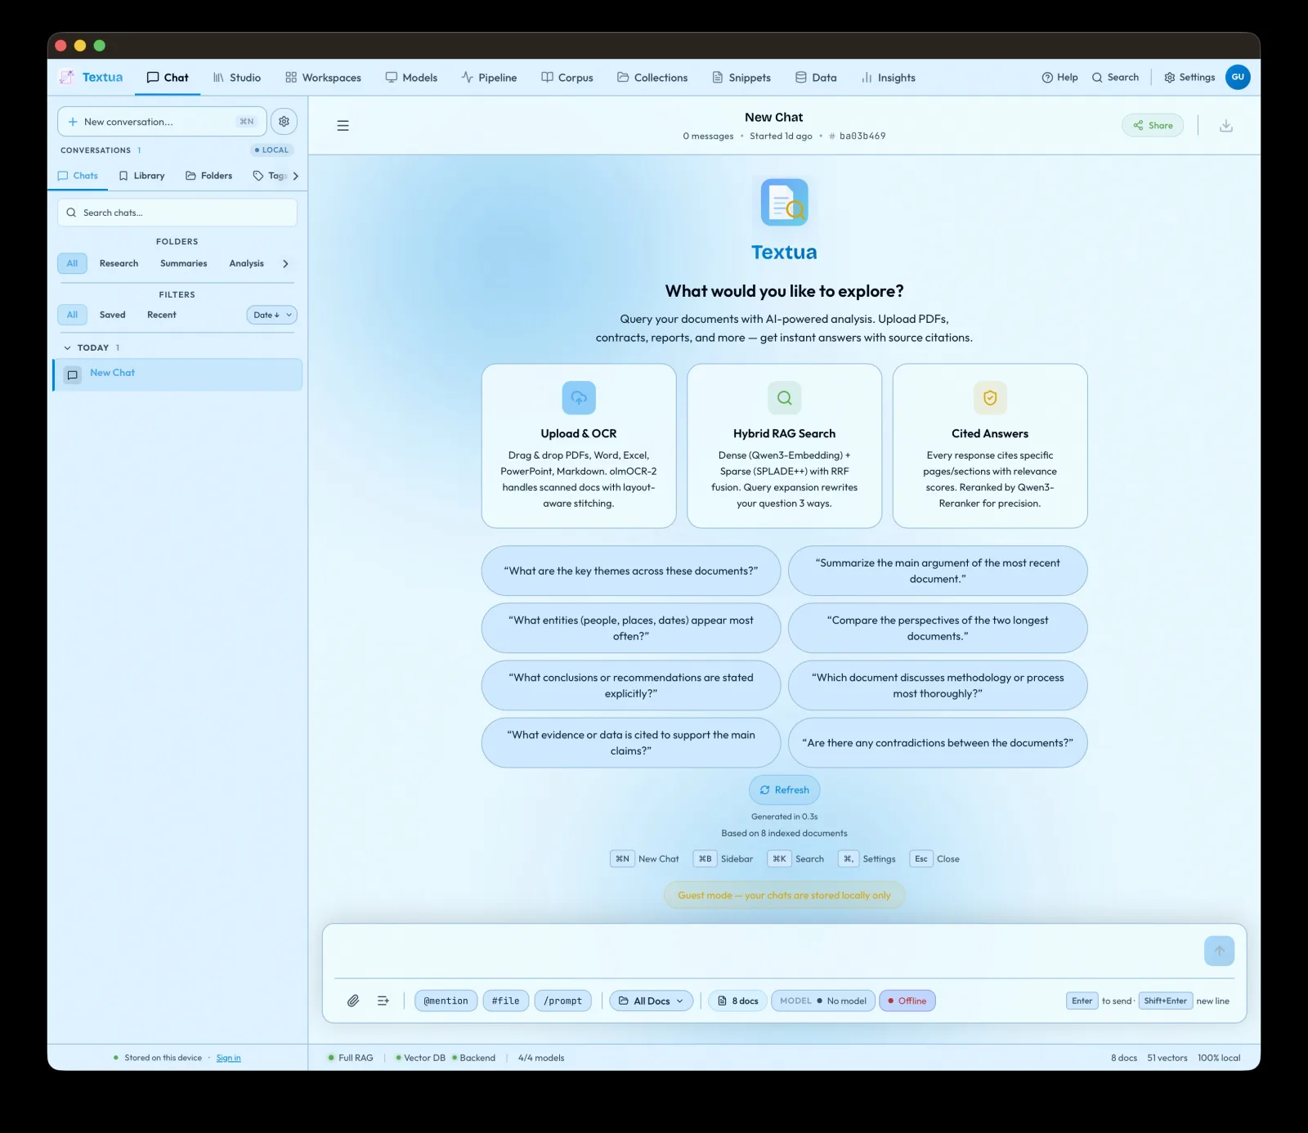Switch to the Tags tab
Screen dimensions: 1308x1133
pyautogui.click(x=270, y=176)
